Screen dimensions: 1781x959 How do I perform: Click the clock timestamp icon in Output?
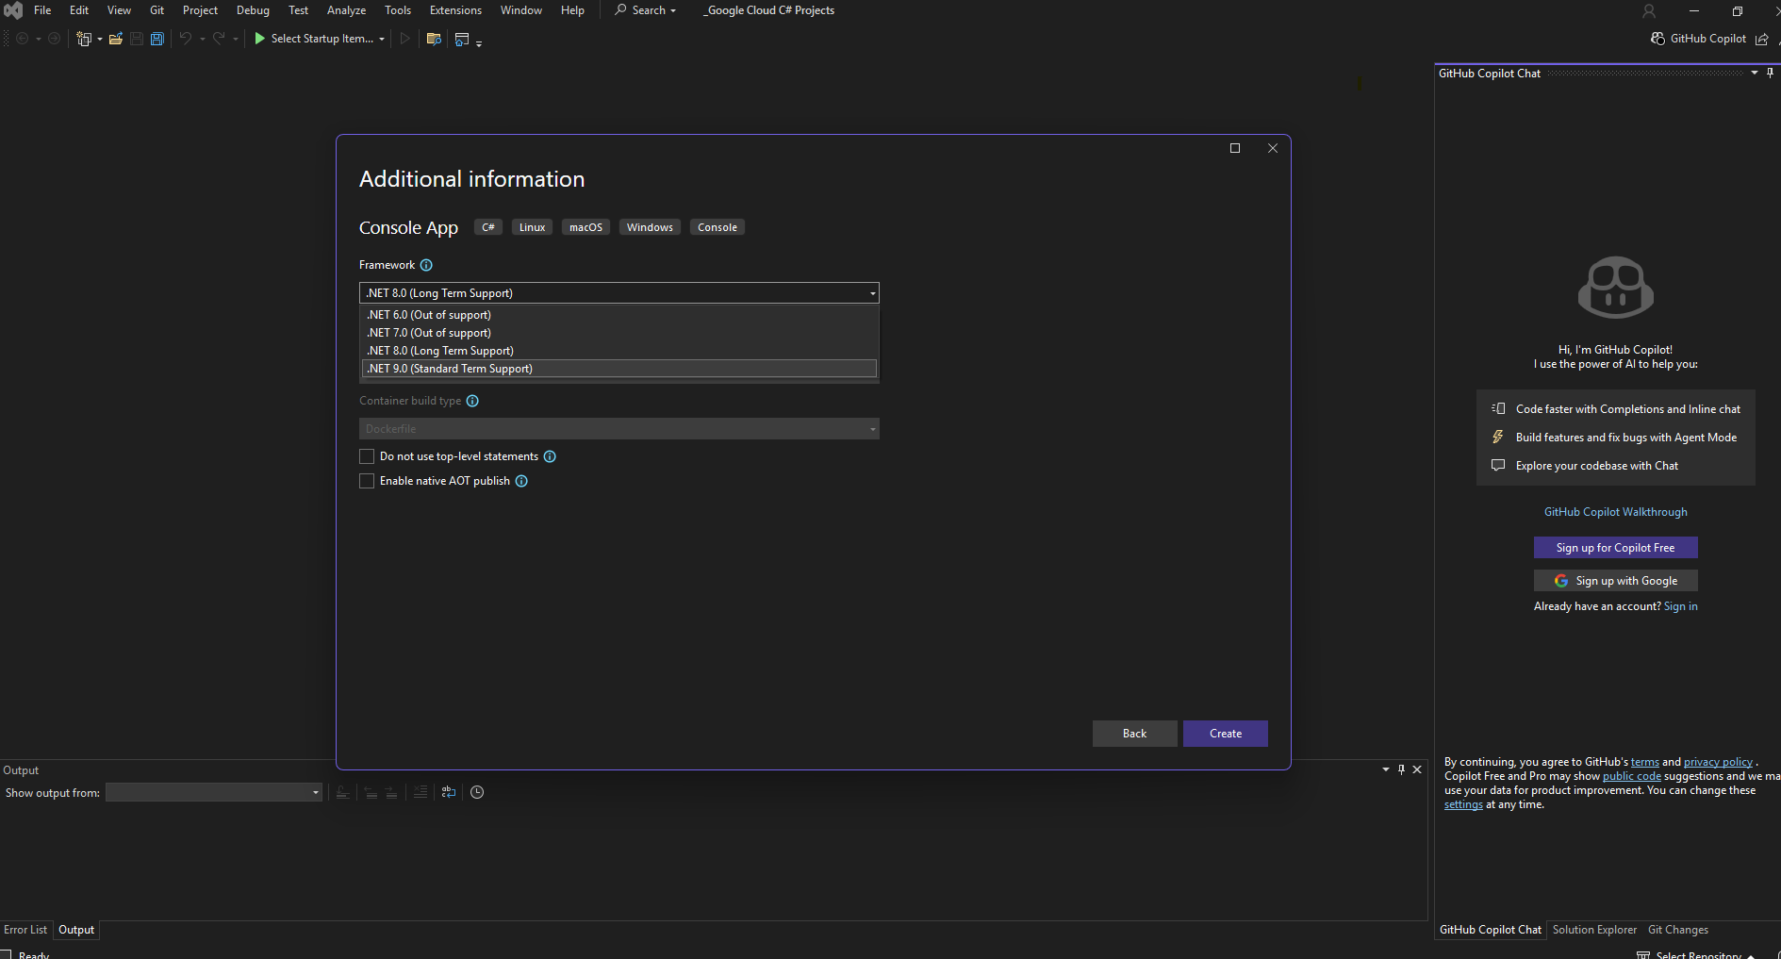point(477,792)
